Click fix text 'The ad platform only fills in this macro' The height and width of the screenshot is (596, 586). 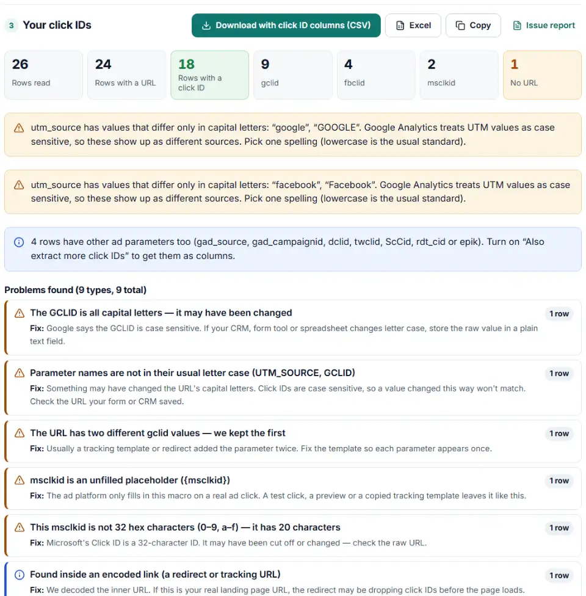pos(278,496)
